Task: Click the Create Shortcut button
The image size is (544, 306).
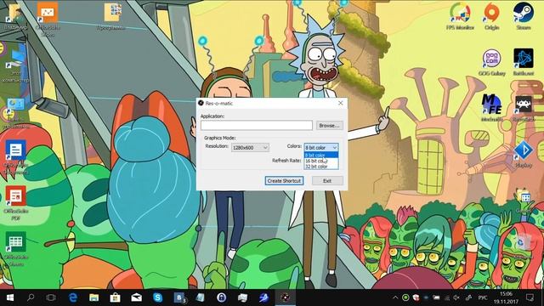Action: point(284,181)
